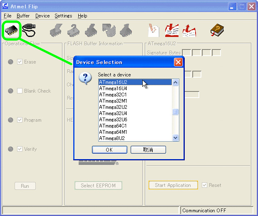Click OK in Device Selection dialog
The width and height of the screenshot is (258, 216).
109,150
